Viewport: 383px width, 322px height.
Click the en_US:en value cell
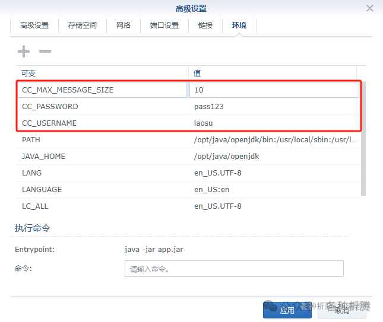tap(212, 190)
